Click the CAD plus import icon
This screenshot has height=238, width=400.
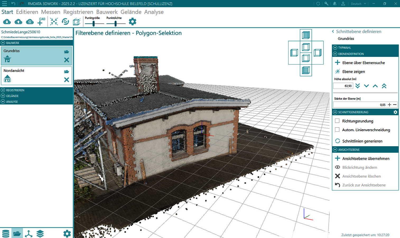pyautogui.click(x=41, y=21)
